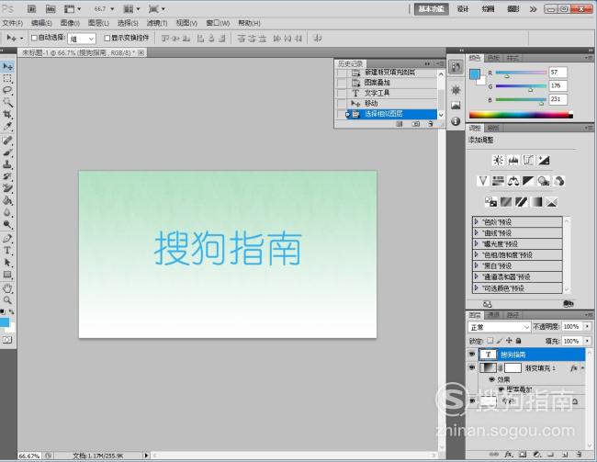Open the blend mode 正常 dropdown
This screenshot has width=597, height=462.
click(x=499, y=327)
